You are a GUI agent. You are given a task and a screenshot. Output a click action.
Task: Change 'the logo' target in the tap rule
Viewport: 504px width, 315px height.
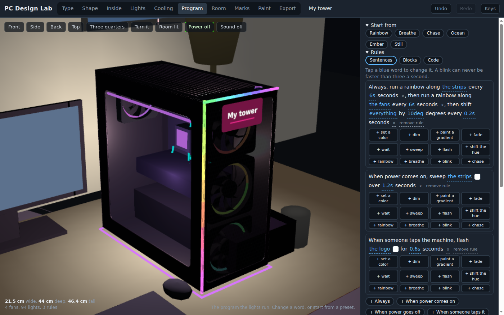379,249
